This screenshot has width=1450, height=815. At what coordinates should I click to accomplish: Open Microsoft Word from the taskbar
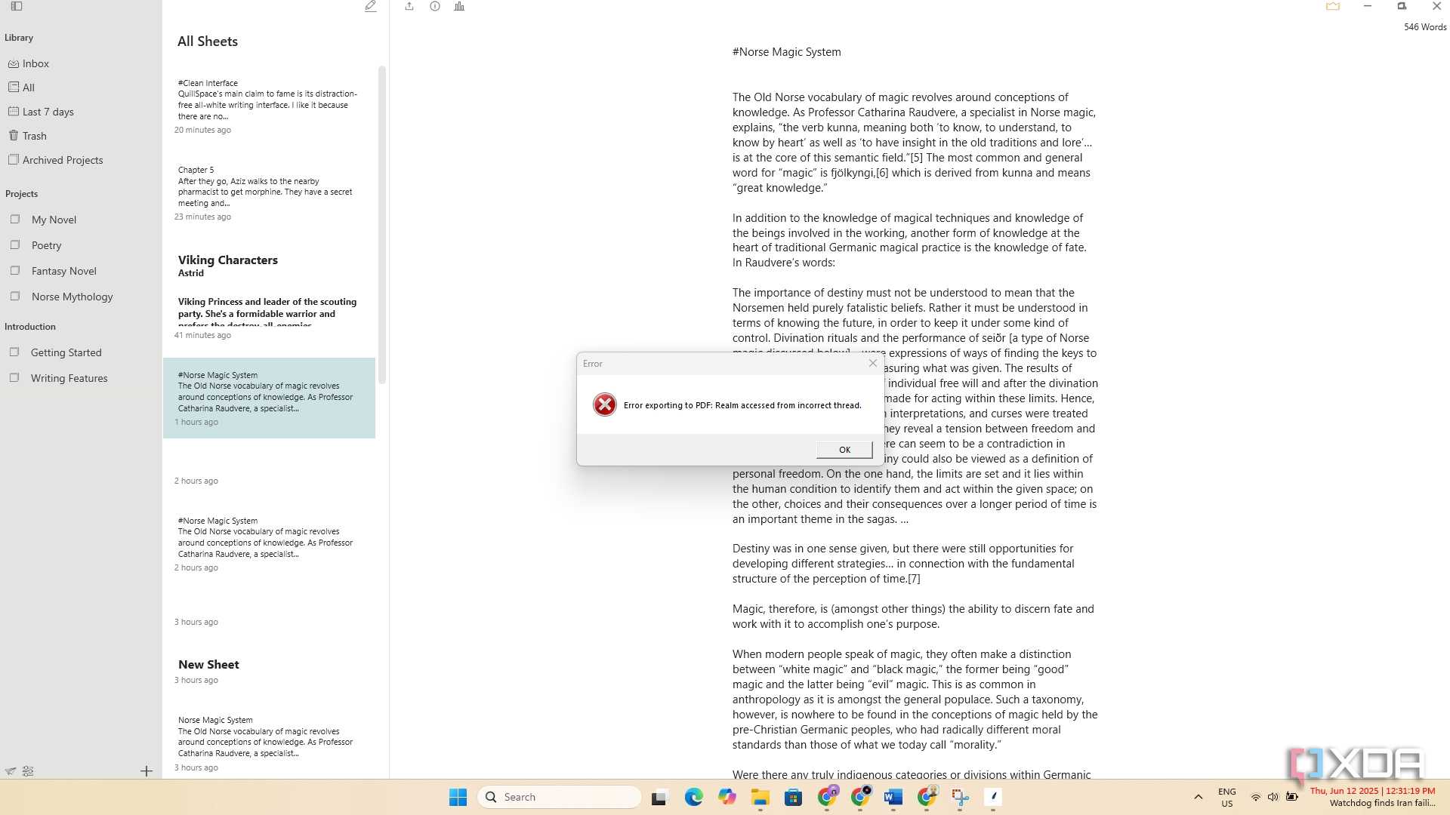coord(893,797)
